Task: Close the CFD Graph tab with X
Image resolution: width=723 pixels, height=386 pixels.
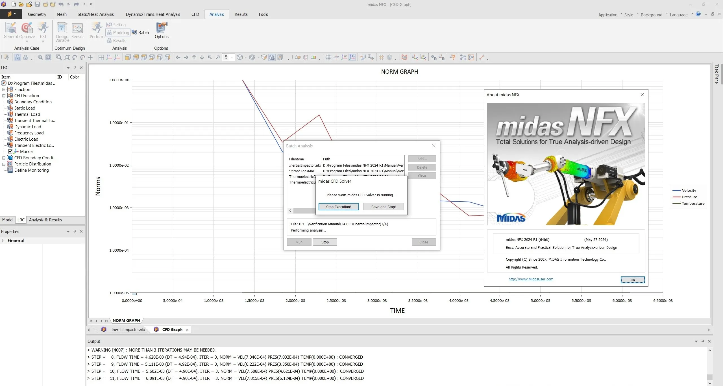Action: coord(187,330)
